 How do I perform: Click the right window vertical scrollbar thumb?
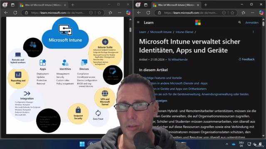coord(263,24)
